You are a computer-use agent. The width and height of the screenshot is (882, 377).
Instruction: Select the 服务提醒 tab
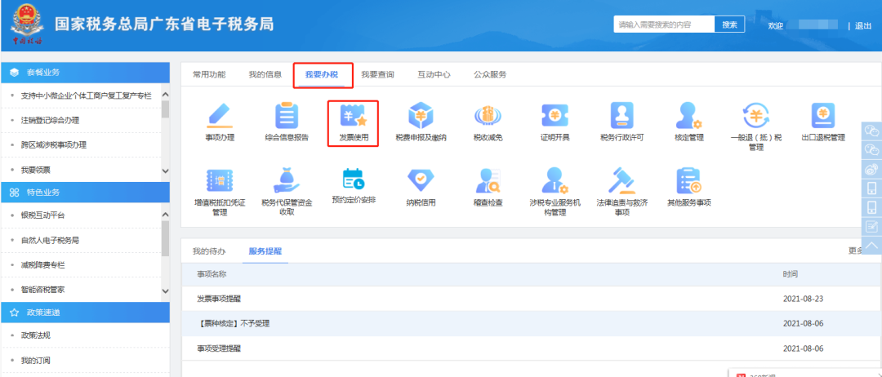point(265,251)
